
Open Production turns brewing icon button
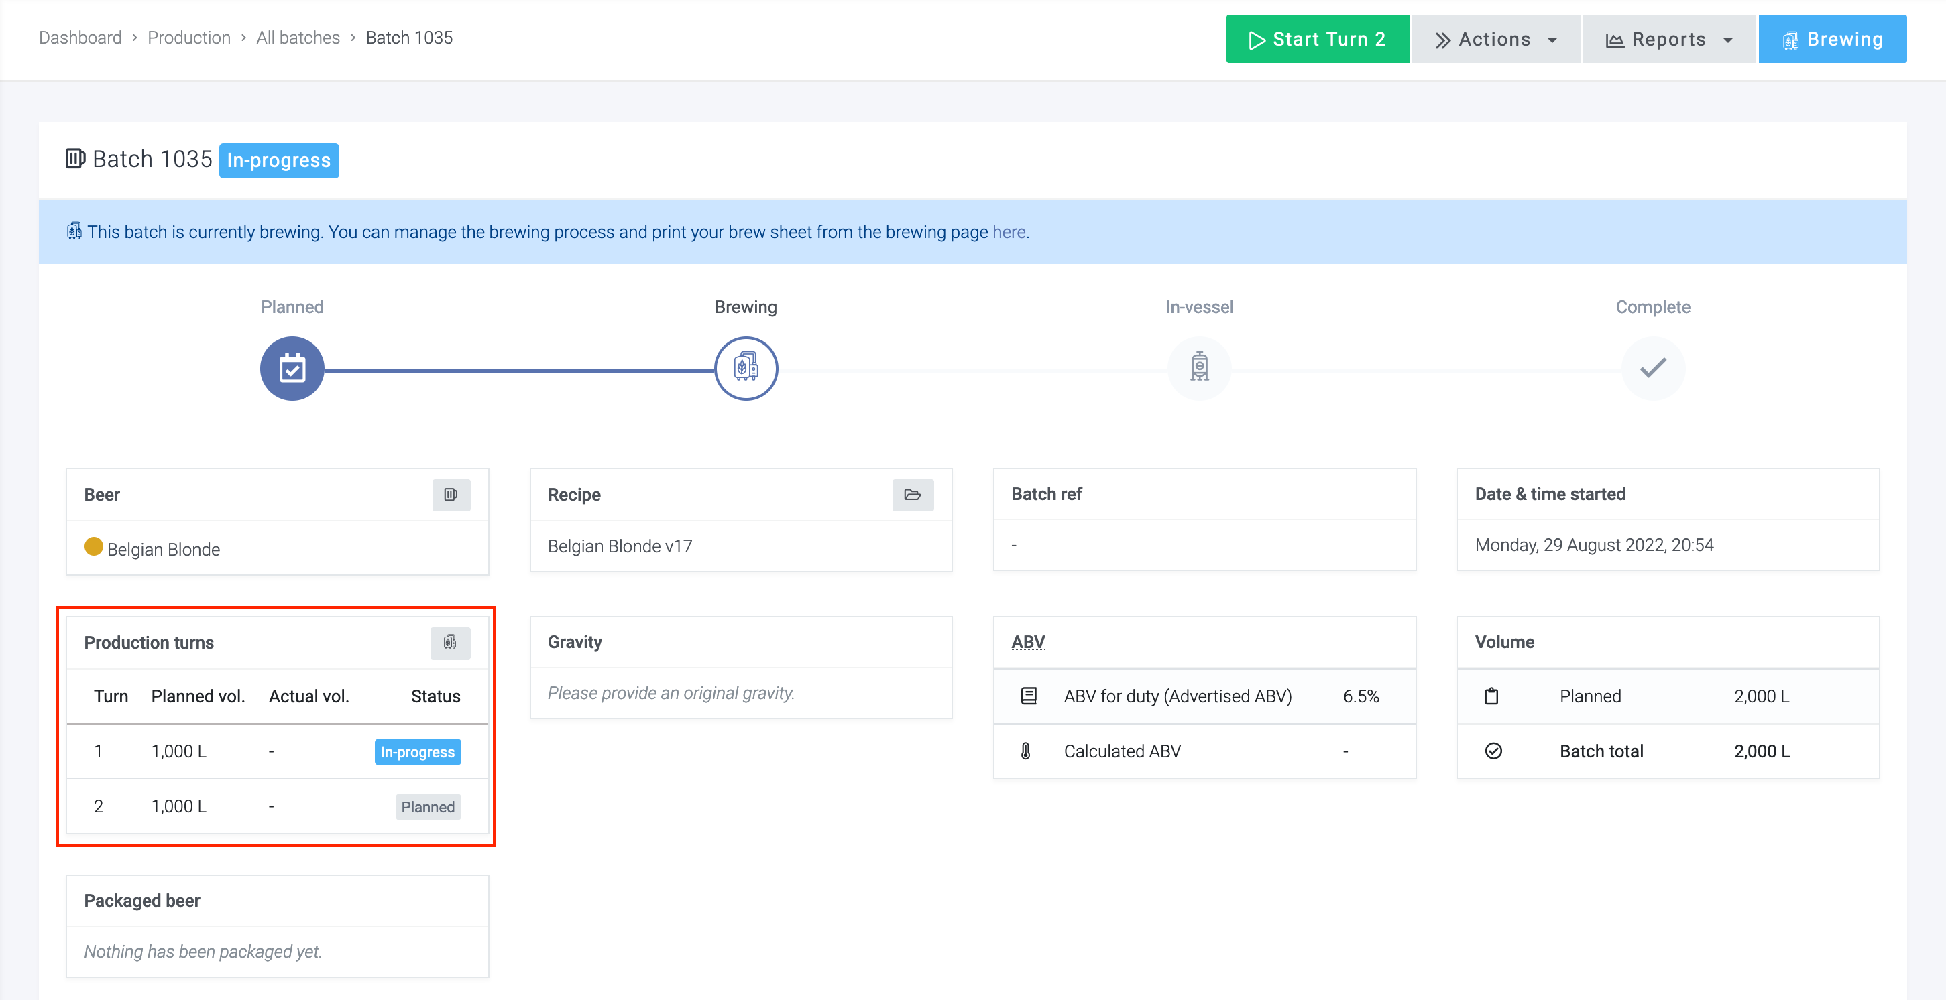(x=450, y=643)
